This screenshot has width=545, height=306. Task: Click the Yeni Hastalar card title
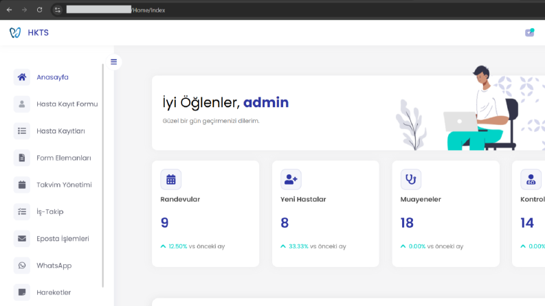(303, 199)
